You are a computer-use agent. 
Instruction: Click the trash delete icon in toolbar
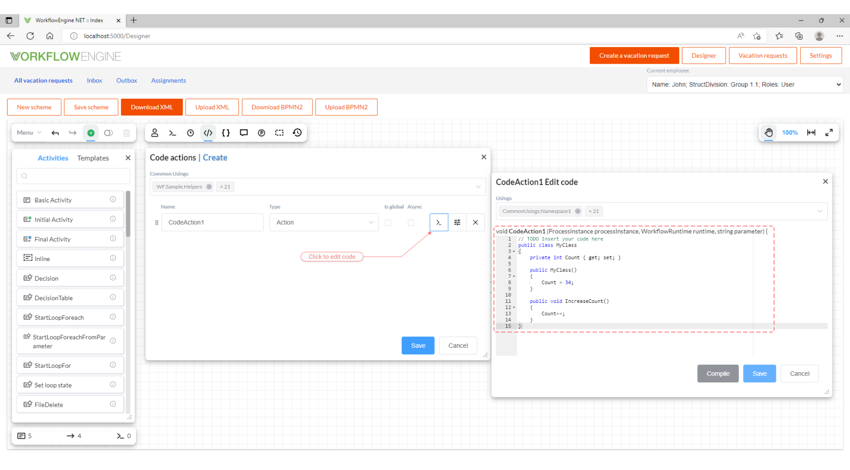(127, 133)
